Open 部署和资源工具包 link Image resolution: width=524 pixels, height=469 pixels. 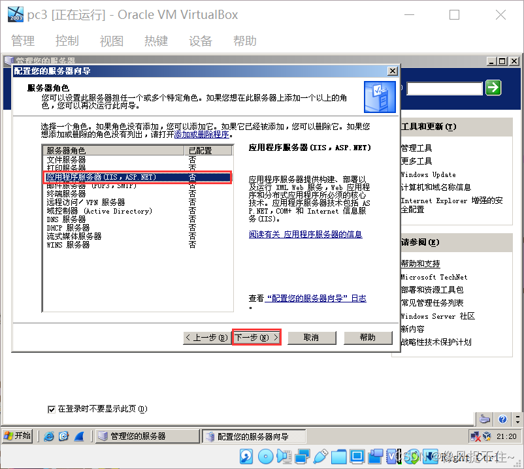click(432, 289)
